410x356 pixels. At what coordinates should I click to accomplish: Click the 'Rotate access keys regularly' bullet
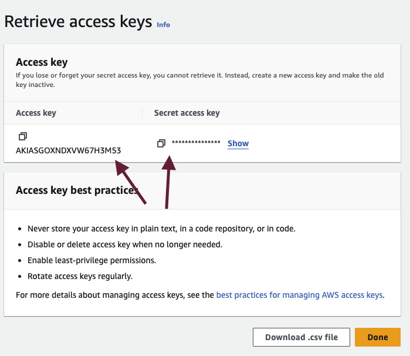point(80,276)
